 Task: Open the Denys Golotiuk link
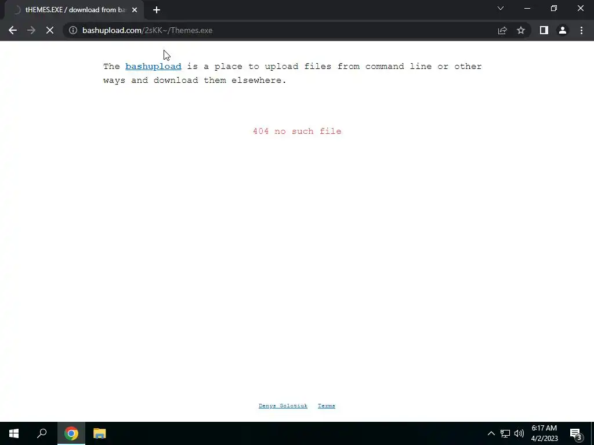(x=283, y=406)
